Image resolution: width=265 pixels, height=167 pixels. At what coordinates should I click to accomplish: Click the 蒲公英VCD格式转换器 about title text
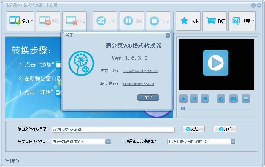click(134, 46)
